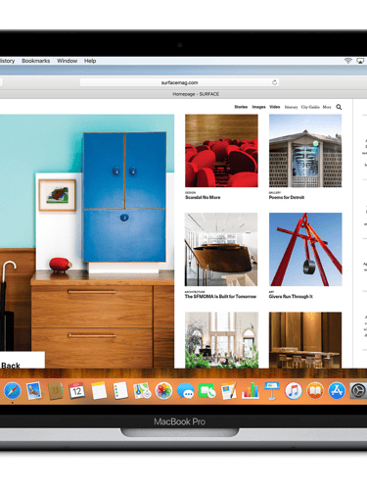Select the Homepage - SURFACE tab
This screenshot has width=367, height=493.
coord(196,94)
